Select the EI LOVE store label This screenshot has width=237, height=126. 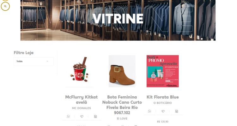122,118
